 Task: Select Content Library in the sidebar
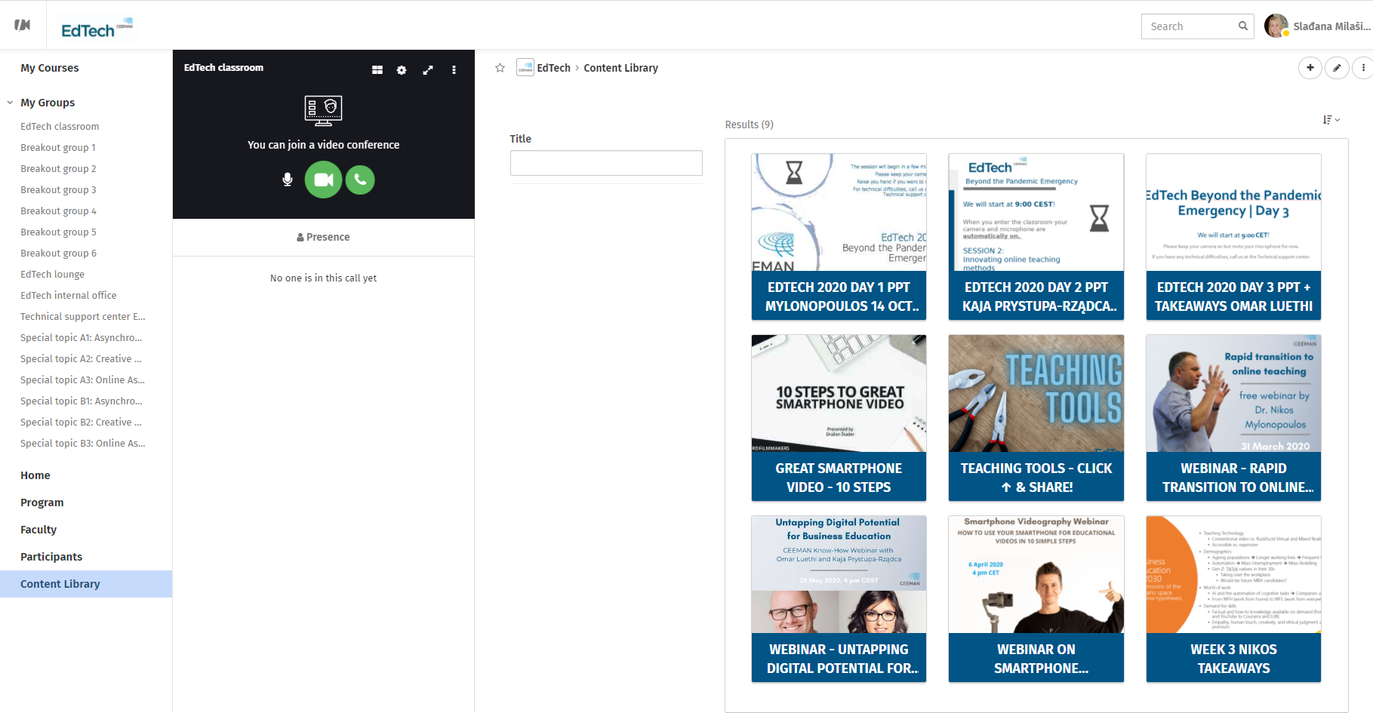86,584
